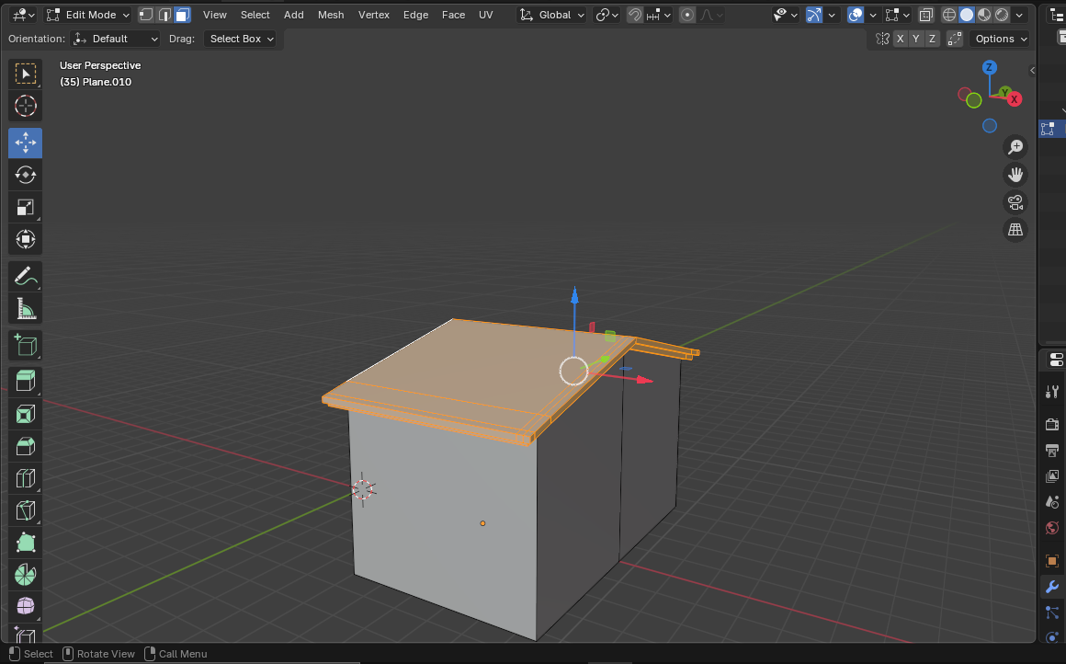
Task: Open the shading options dropdown arrow
Action: click(1019, 15)
